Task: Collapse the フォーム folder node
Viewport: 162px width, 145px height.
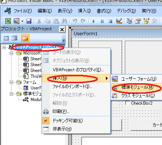Action: point(11,82)
